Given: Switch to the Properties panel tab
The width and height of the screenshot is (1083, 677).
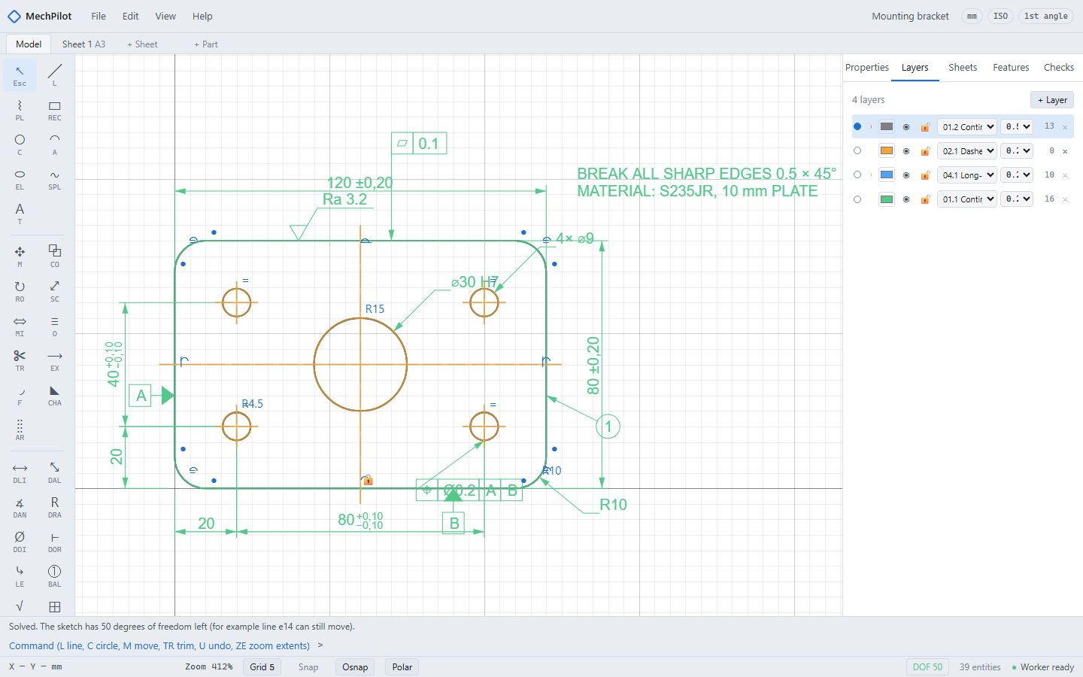Looking at the screenshot, I should click(867, 68).
